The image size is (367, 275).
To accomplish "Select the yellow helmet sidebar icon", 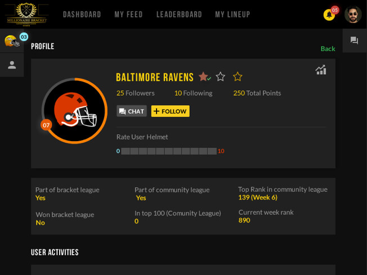I will [x=12, y=41].
